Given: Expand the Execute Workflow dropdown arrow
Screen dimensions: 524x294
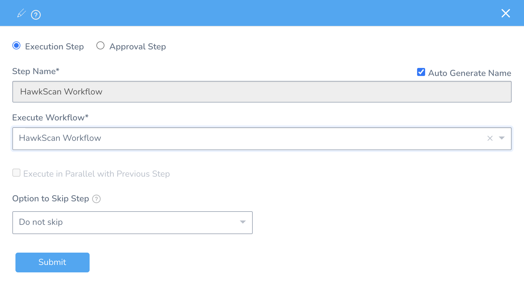Looking at the screenshot, I should coord(502,138).
